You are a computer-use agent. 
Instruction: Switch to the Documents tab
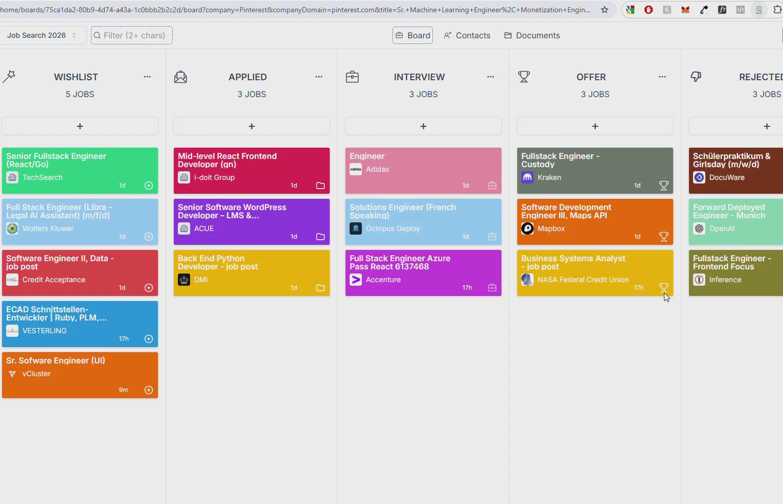point(532,35)
